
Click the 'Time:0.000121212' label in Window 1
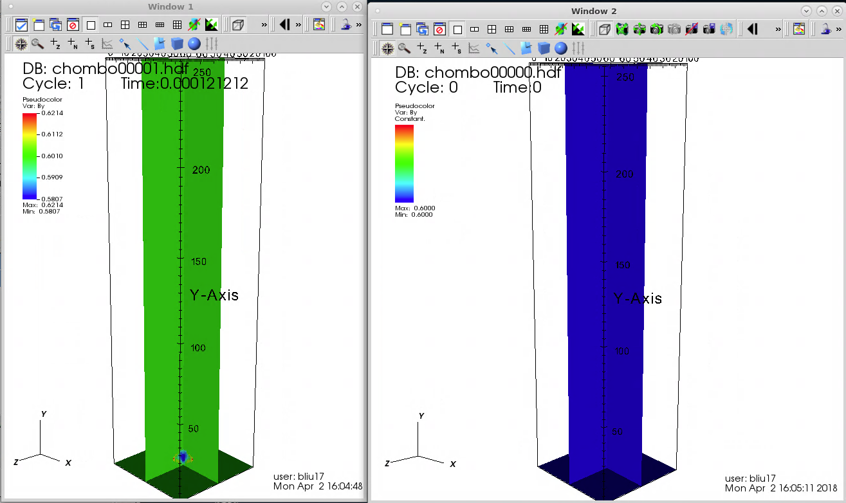185,84
